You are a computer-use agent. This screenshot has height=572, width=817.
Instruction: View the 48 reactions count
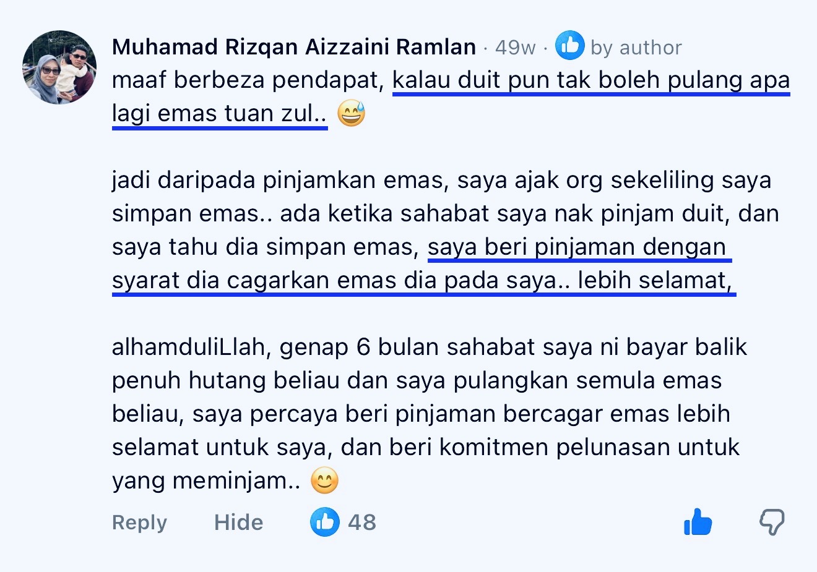362,523
